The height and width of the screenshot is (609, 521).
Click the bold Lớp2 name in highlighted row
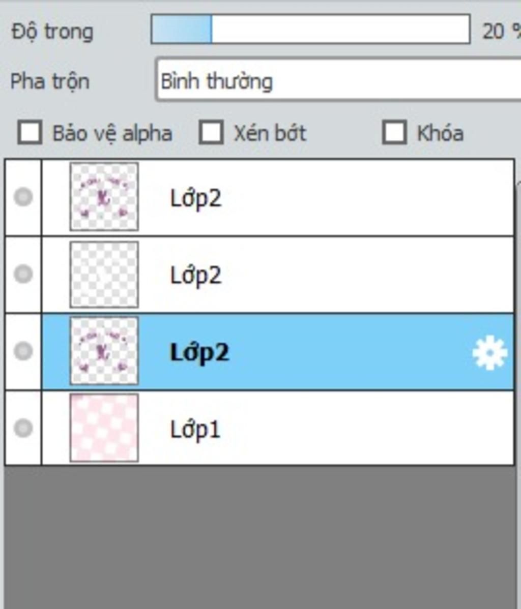point(199,352)
